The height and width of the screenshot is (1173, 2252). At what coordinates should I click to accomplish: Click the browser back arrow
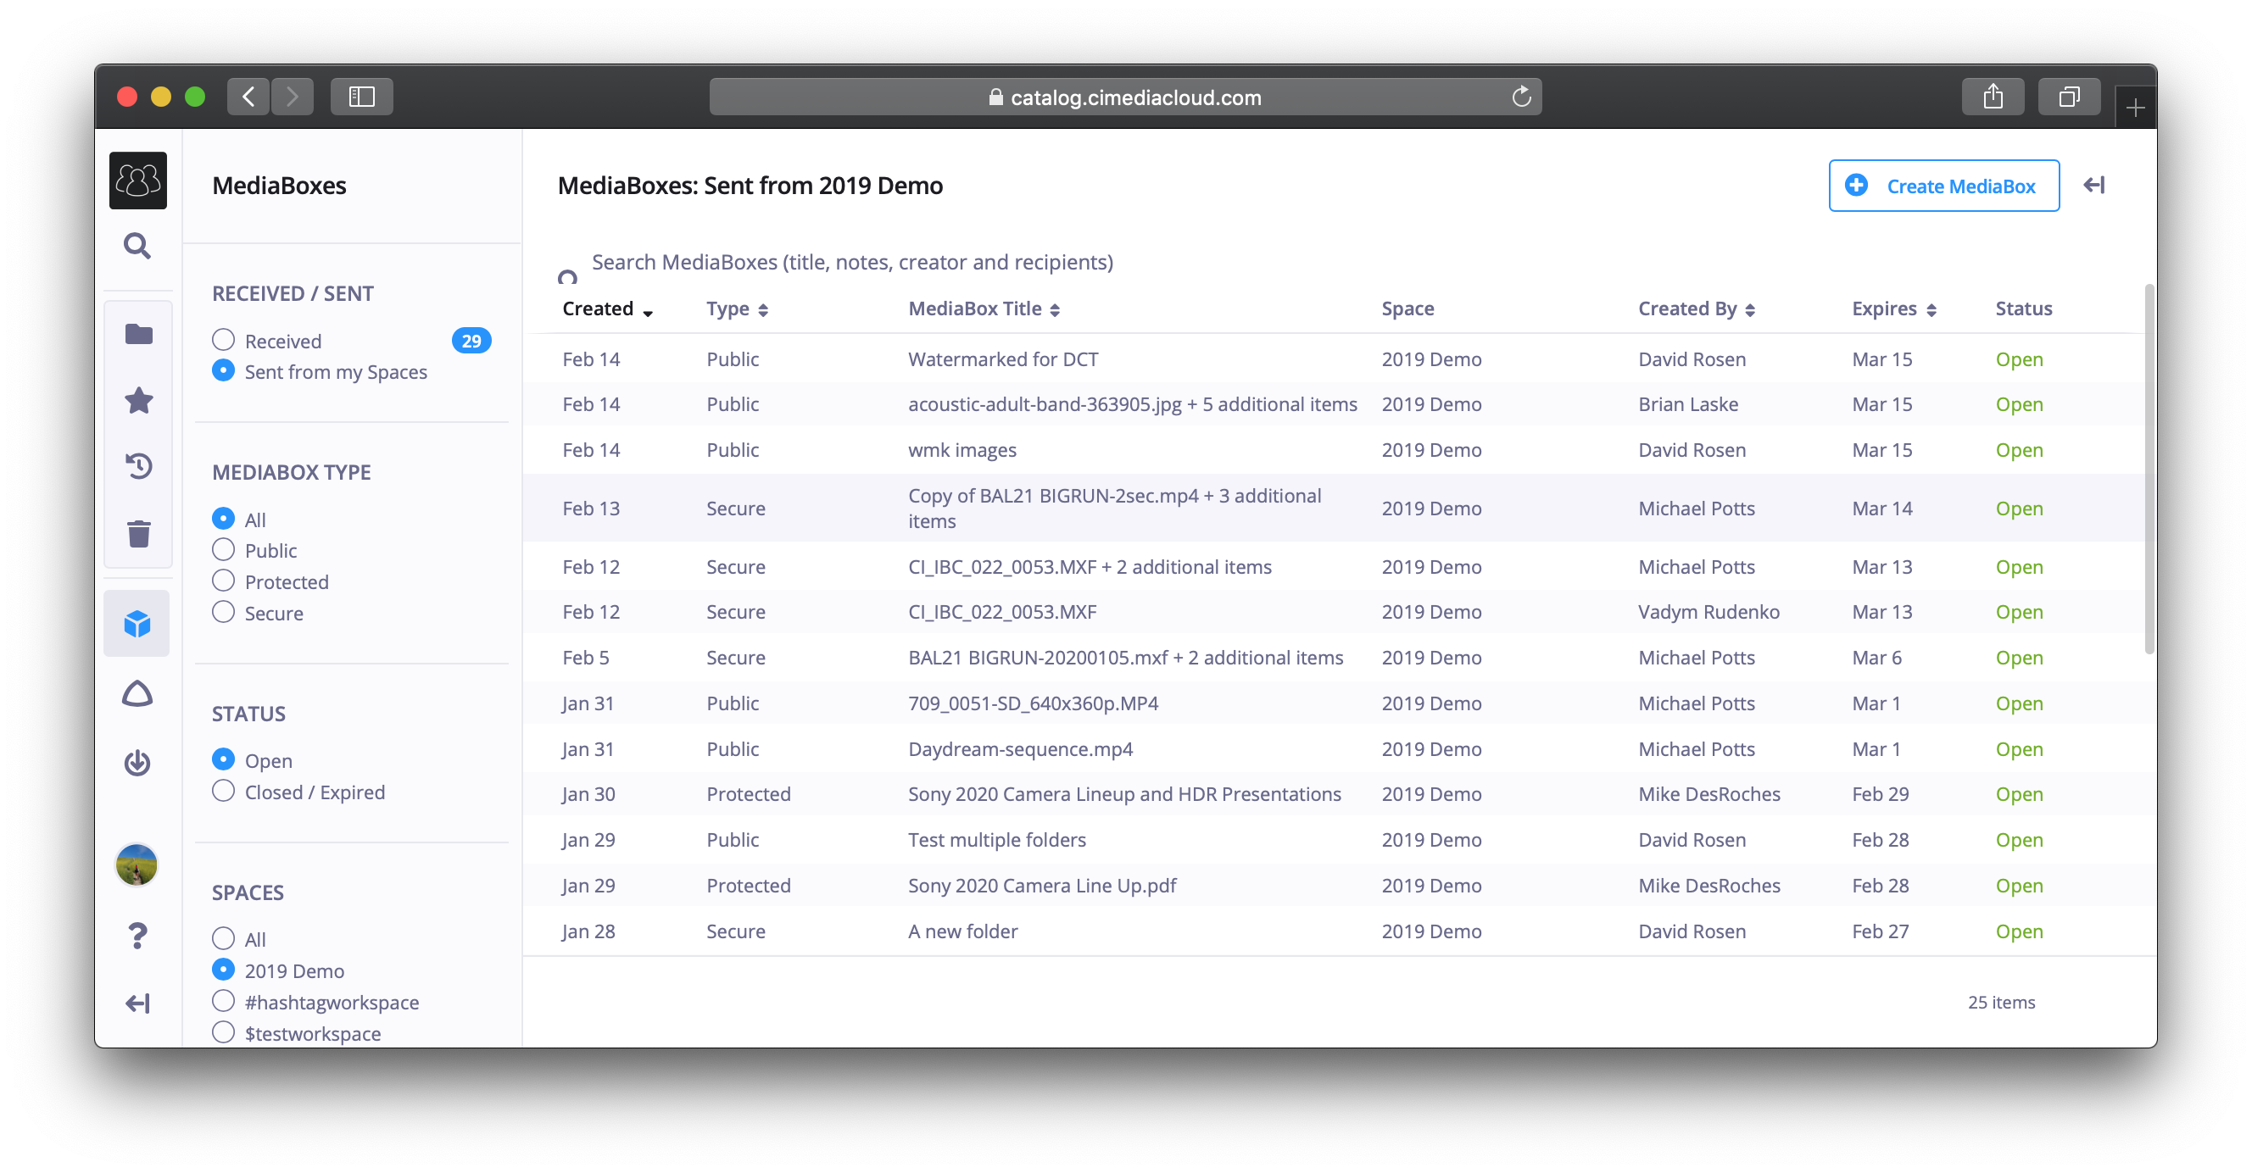point(248,96)
